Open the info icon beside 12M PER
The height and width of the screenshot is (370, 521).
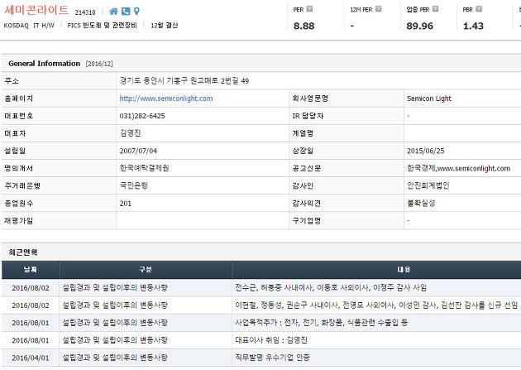pyautogui.click(x=379, y=9)
